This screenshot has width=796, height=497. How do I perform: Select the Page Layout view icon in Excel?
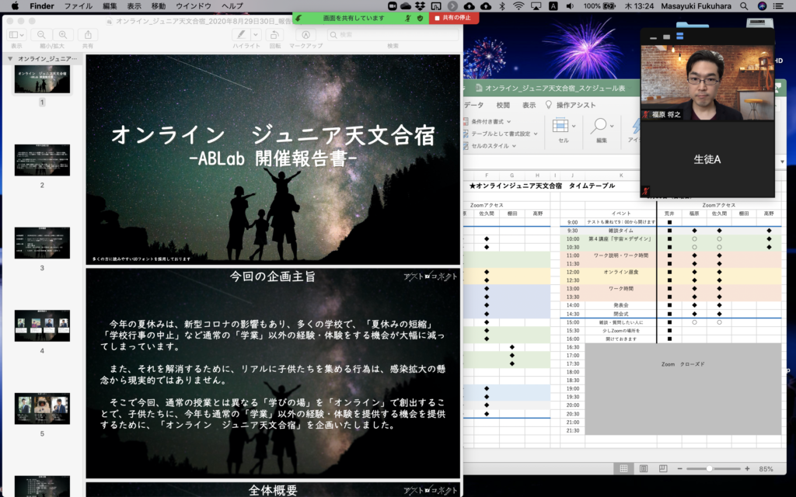[643, 468]
